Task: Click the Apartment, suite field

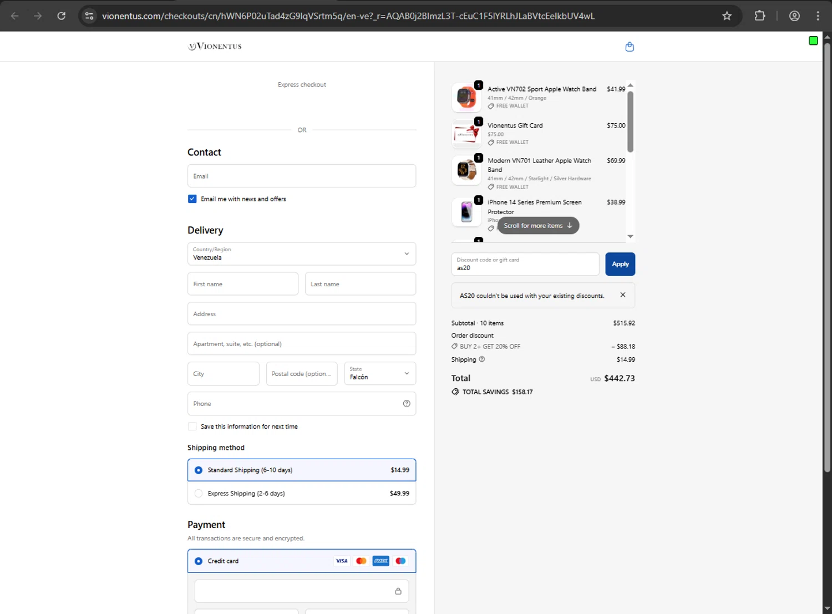Action: point(302,344)
